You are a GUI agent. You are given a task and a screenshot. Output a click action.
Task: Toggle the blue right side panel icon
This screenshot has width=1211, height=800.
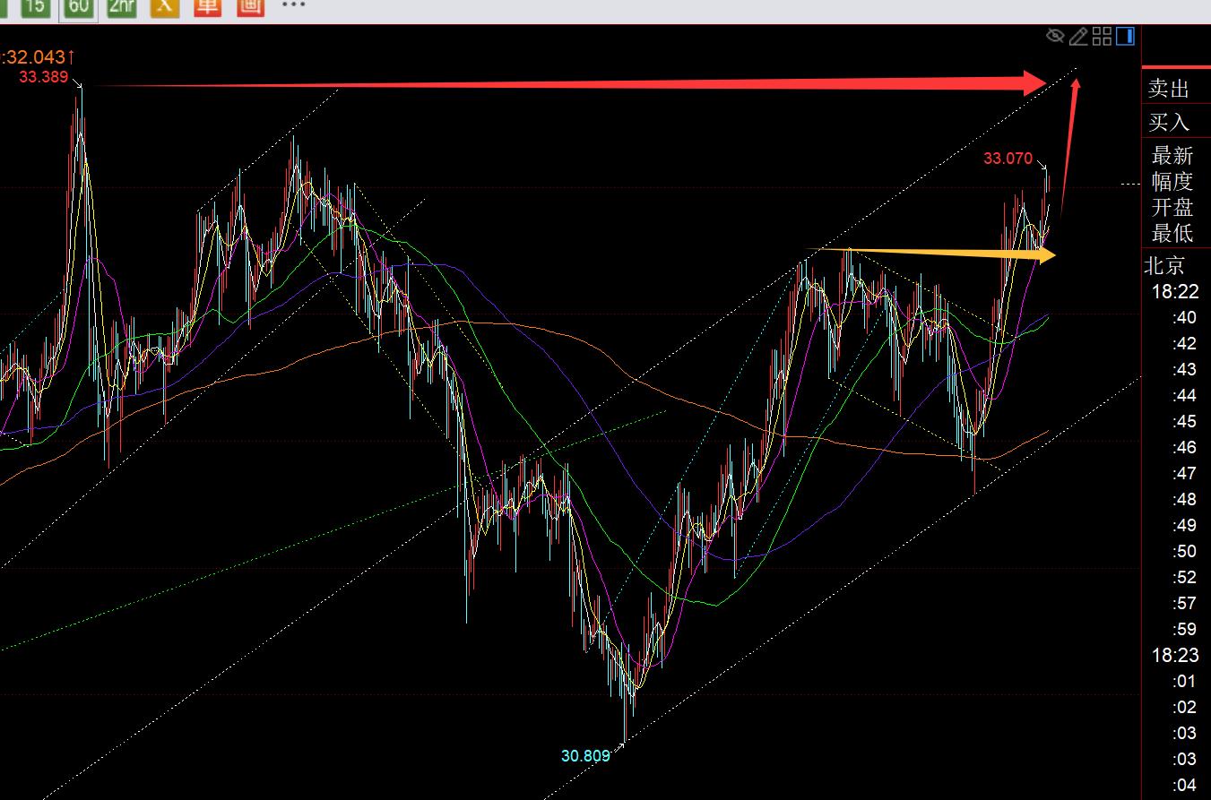coord(1125,36)
